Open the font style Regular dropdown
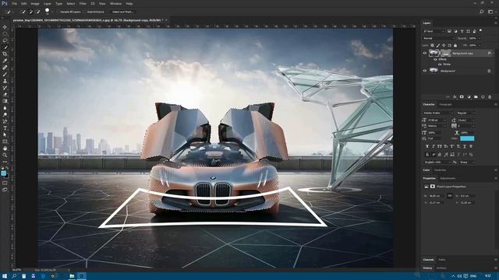Image resolution: width=499 pixels, height=280 pixels. click(x=466, y=113)
